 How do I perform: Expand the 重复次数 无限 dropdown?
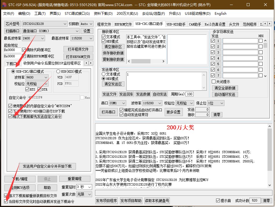(x=90, y=194)
